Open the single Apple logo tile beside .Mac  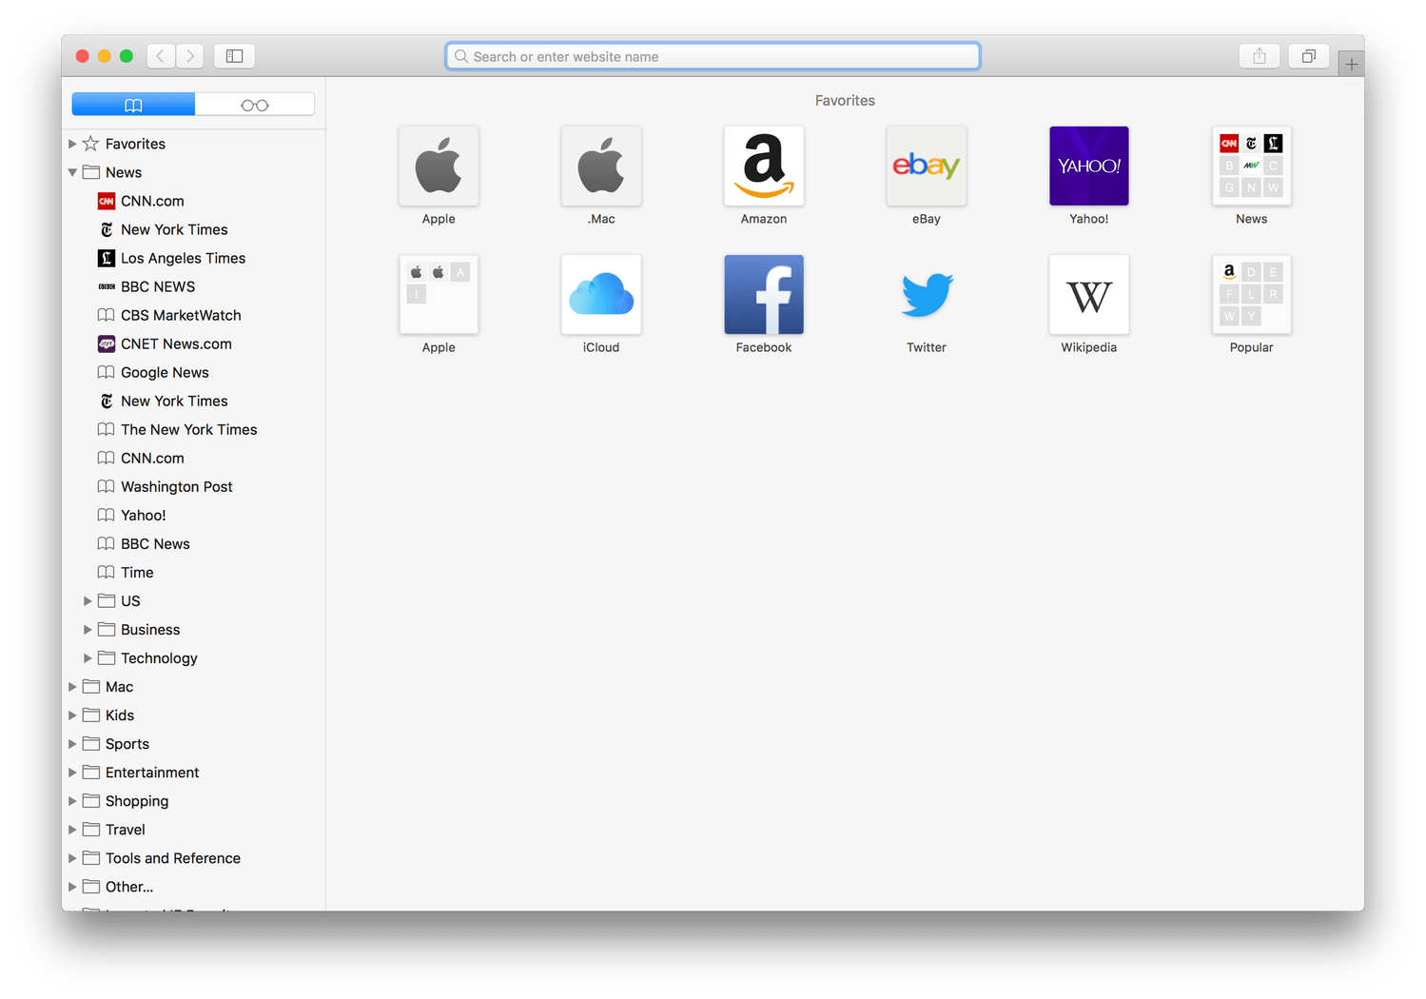coord(439,166)
